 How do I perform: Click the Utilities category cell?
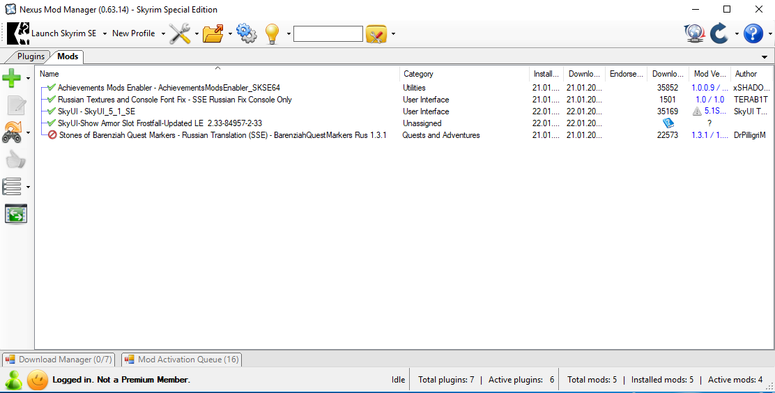[414, 88]
